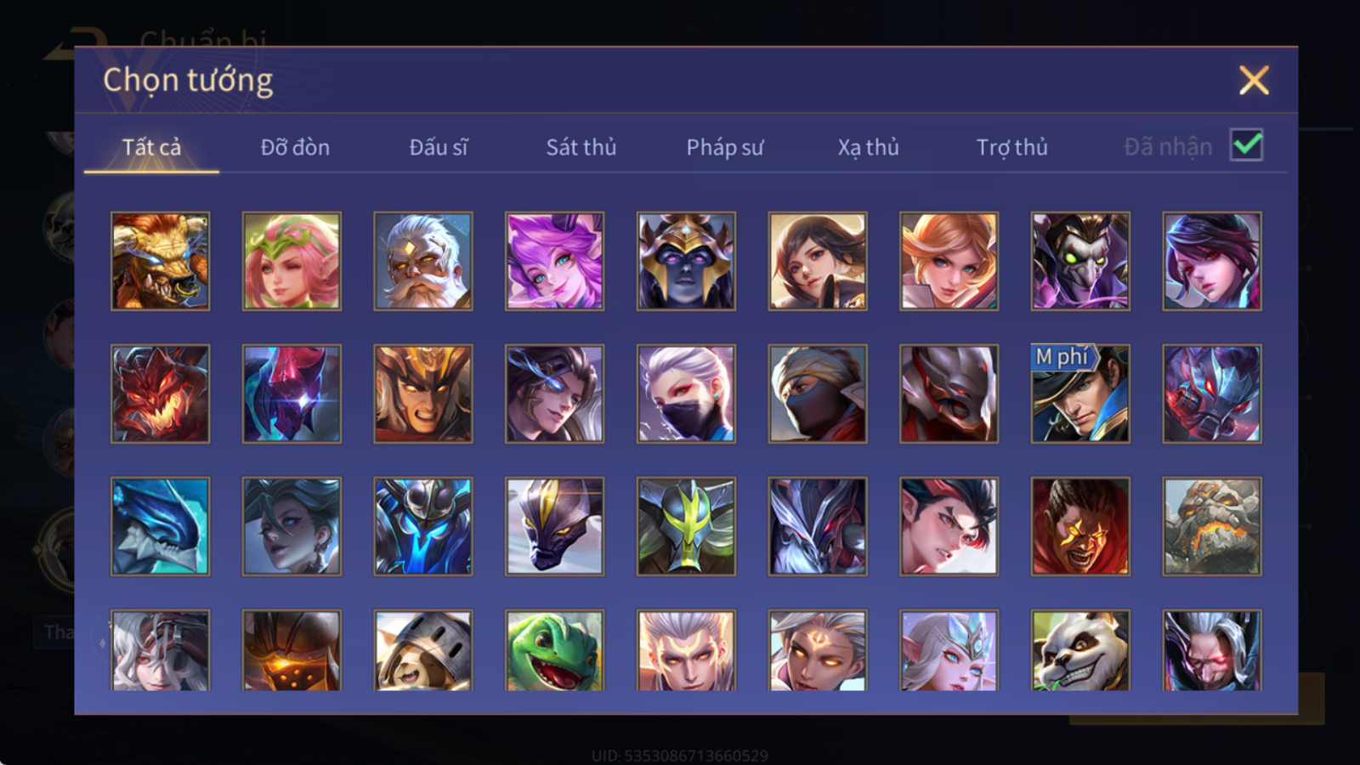Choose the red demon face hero
The width and height of the screenshot is (1360, 765).
pyautogui.click(x=160, y=394)
